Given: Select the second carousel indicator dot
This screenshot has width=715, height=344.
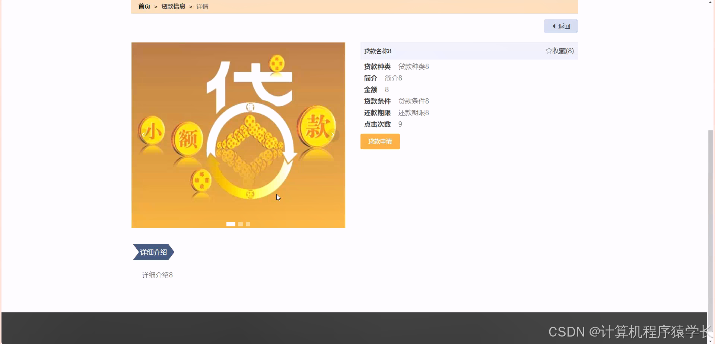Looking at the screenshot, I should tap(241, 224).
